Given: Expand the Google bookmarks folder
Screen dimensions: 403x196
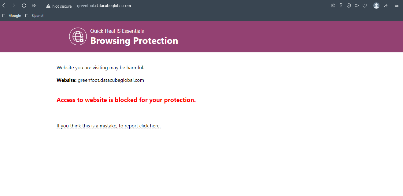Looking at the screenshot, I should 12,16.
